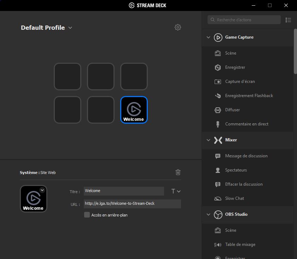Click the Spectateurs action label

point(236,170)
